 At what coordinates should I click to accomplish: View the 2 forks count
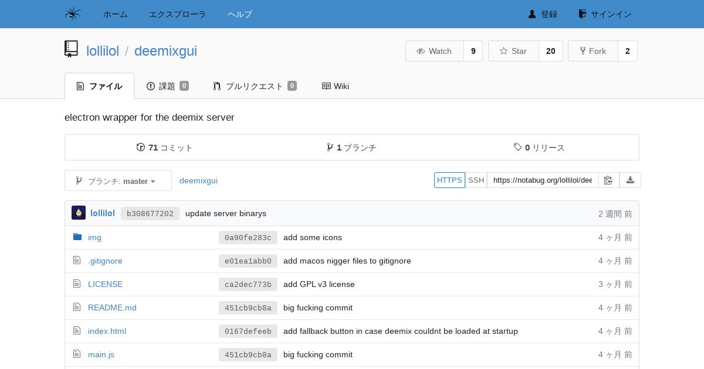click(628, 51)
